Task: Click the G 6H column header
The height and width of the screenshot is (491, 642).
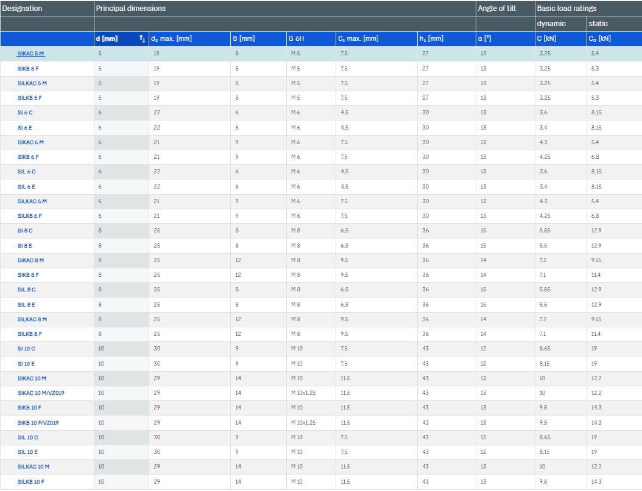Action: 298,39
